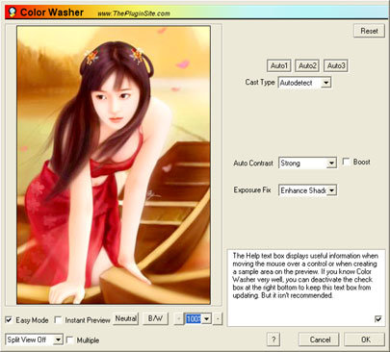Open the Cast Type dropdown
The width and height of the screenshot is (390, 352).
(304, 83)
